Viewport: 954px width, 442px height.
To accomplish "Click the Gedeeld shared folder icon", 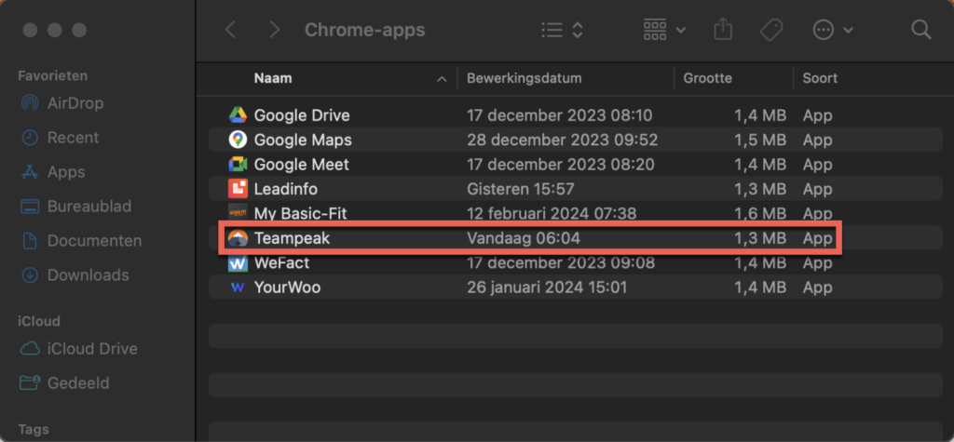I will [29, 382].
